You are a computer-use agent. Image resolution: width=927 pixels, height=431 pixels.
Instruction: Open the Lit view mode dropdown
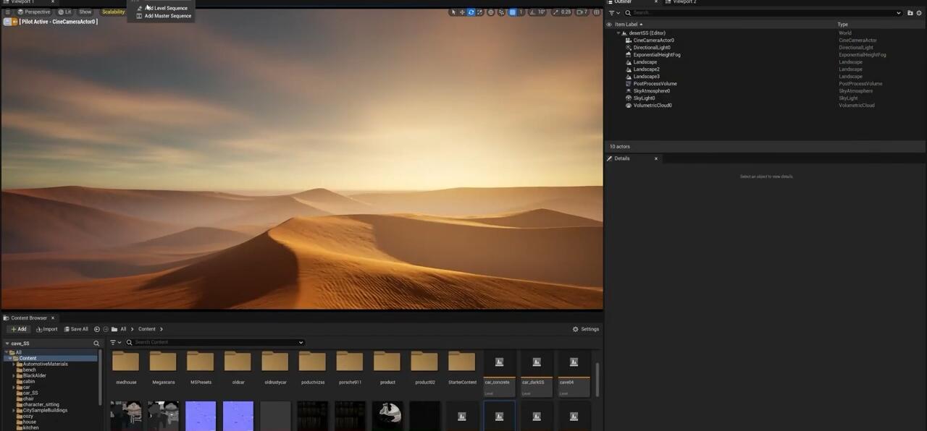(65, 12)
